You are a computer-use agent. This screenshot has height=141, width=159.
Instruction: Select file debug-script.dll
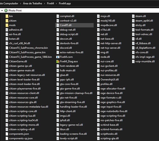click(69, 34)
